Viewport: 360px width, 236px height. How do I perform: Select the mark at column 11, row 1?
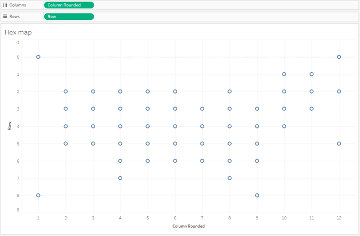coord(311,74)
